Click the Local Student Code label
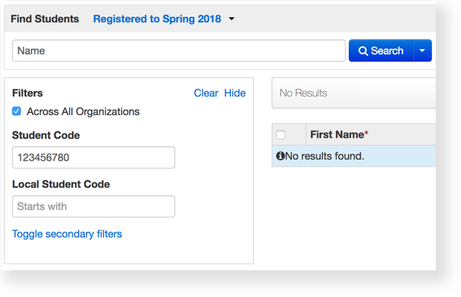The image size is (461, 297). click(x=61, y=184)
